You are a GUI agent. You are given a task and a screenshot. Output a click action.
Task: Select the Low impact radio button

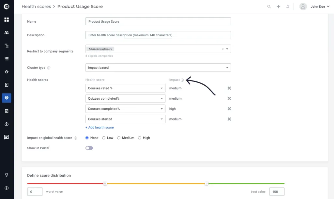tap(103, 138)
